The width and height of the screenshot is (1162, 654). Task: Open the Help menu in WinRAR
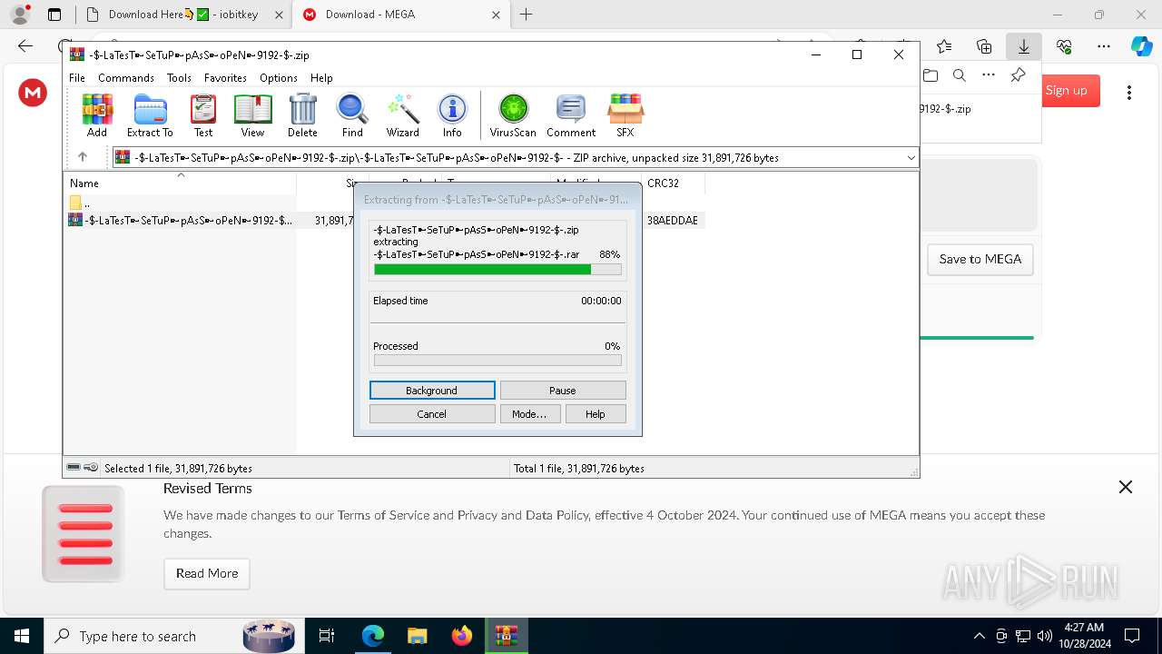[x=321, y=78]
